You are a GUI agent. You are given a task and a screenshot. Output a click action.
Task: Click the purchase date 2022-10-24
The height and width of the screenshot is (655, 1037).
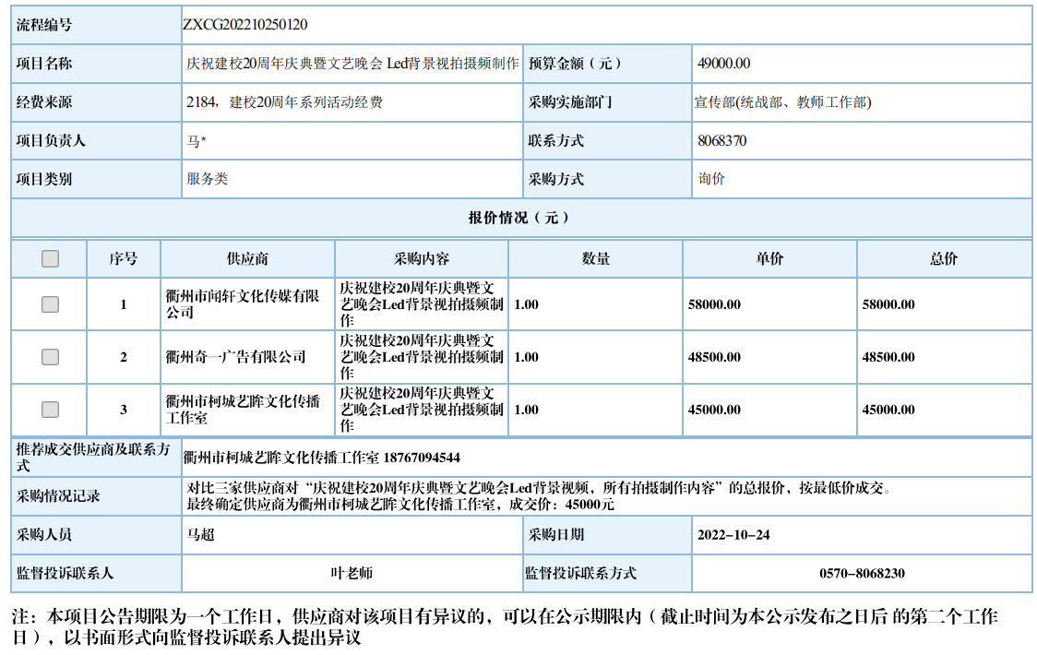(733, 535)
